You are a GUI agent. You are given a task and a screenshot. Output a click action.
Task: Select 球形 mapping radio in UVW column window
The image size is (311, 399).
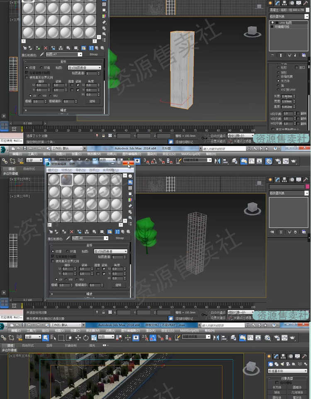tap(278, 72)
